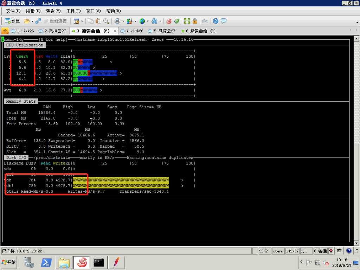Viewport: 360px width, 270px height.
Task: Click the padlock lock-screen icon
Action: (x=195, y=21)
